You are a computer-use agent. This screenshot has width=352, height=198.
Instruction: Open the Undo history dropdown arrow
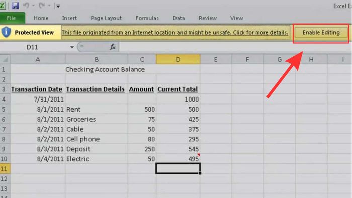click(33, 6)
